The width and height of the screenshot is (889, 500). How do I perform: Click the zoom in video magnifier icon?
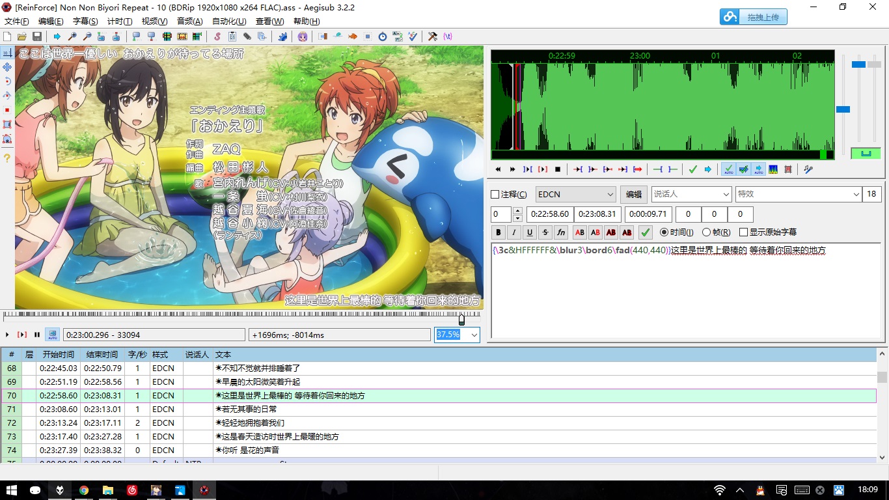[72, 36]
